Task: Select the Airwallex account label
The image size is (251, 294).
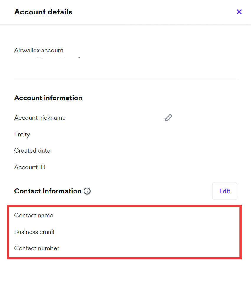Action: 39,50
